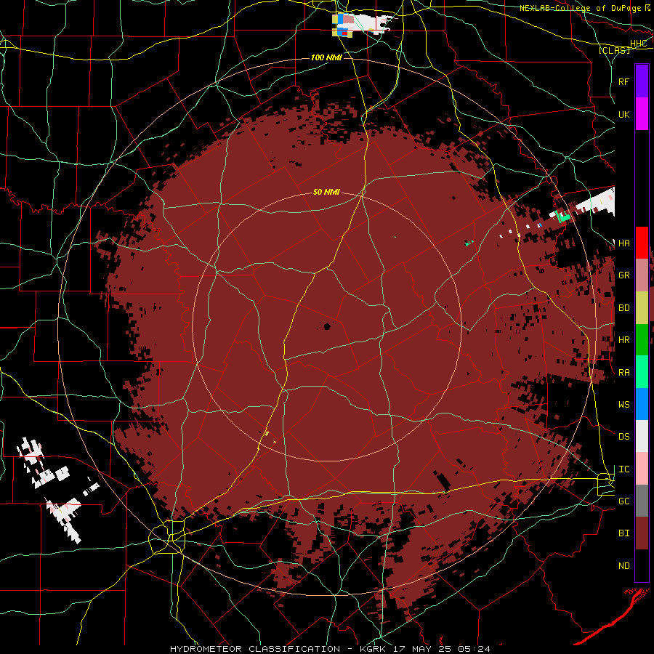Click the 'BD' legend label

tap(623, 308)
